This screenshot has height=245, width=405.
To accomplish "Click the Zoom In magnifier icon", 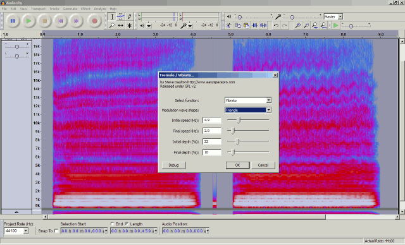I will coord(298,25).
